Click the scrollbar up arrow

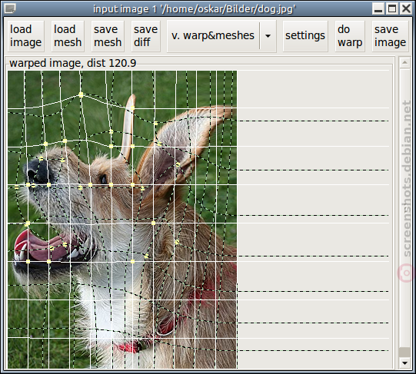[404, 62]
